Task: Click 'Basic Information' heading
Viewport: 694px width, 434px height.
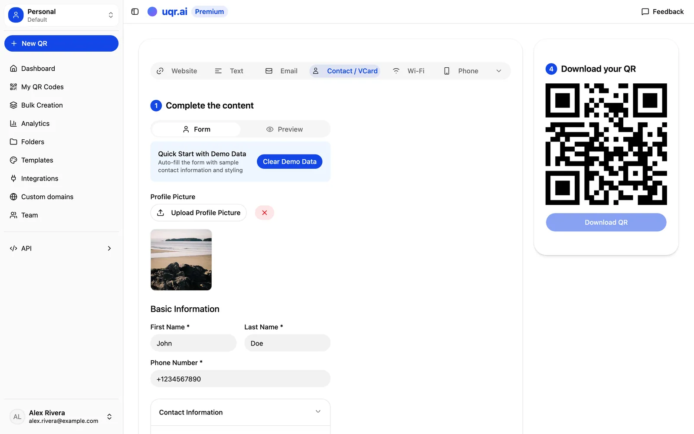Action: [x=185, y=309]
